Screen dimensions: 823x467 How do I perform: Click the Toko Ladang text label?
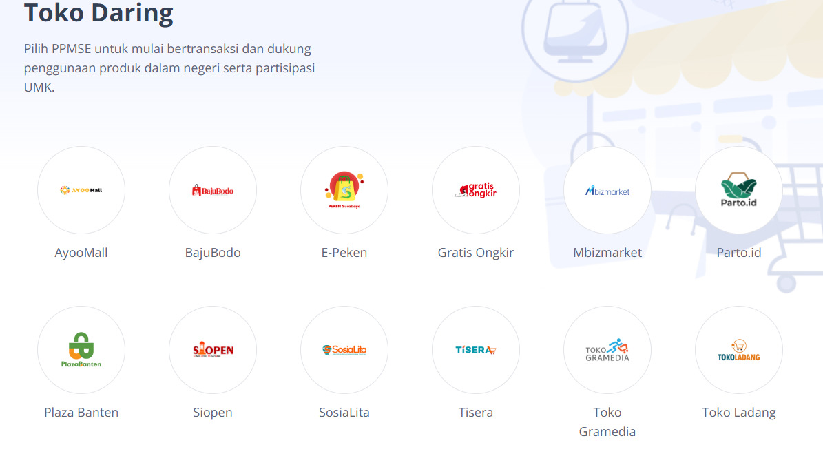pyautogui.click(x=738, y=413)
